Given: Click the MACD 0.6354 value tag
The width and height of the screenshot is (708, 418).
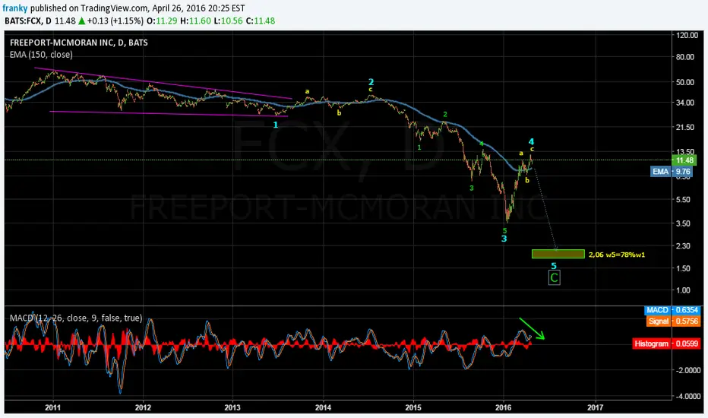Looking at the screenshot, I should [673, 310].
